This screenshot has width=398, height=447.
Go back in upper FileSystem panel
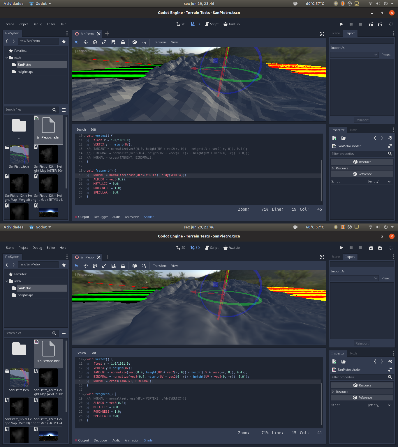(x=7, y=41)
